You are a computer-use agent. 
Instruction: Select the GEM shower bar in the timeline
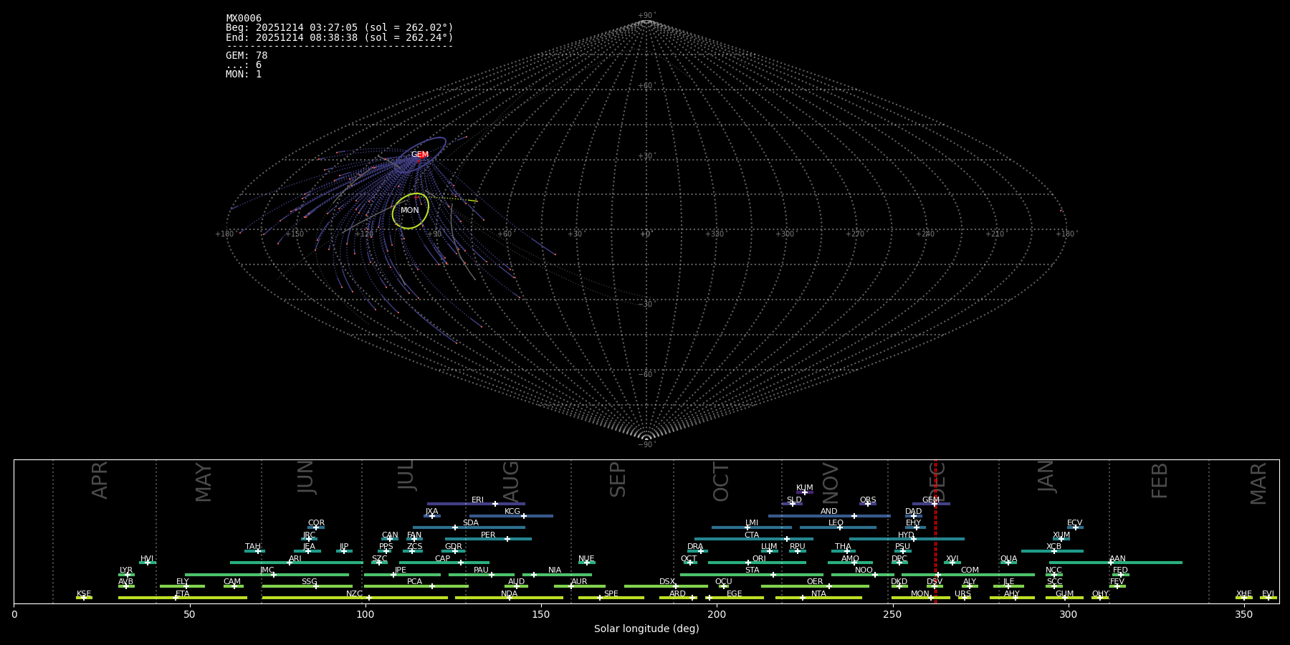click(x=930, y=504)
